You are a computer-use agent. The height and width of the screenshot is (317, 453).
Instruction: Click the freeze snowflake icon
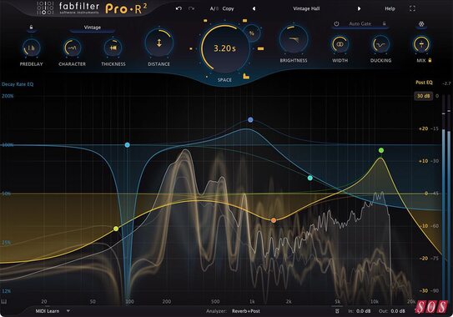tap(421, 24)
